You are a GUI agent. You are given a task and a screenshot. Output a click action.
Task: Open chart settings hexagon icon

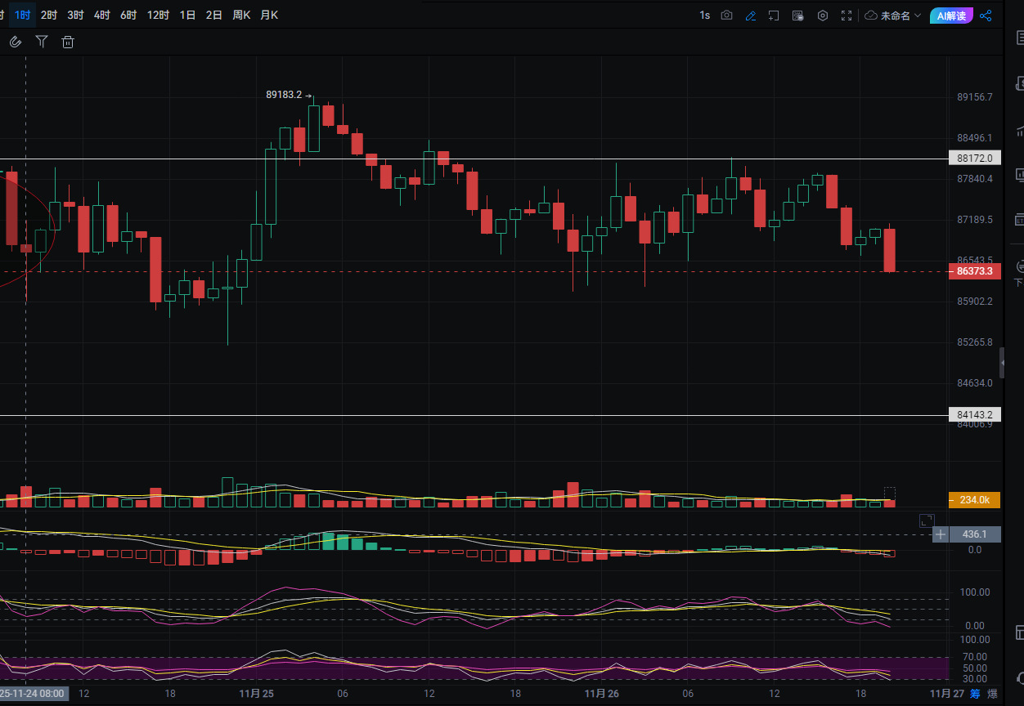(x=823, y=16)
